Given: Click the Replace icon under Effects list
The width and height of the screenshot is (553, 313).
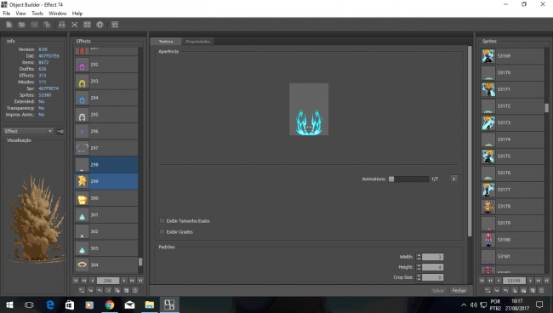Looking at the screenshot, I should coord(82,290).
